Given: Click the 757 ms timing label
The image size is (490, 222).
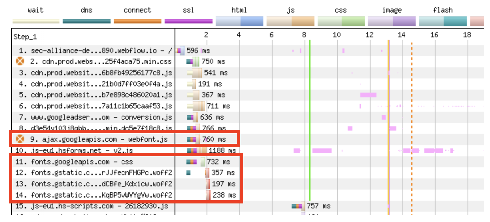Looking at the screenshot, I should [319, 206].
